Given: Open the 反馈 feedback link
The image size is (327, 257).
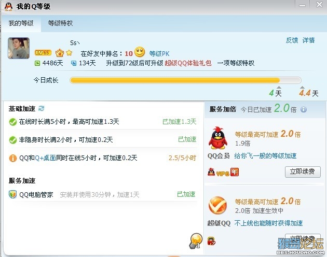Looking at the screenshot, I should click(x=292, y=40).
